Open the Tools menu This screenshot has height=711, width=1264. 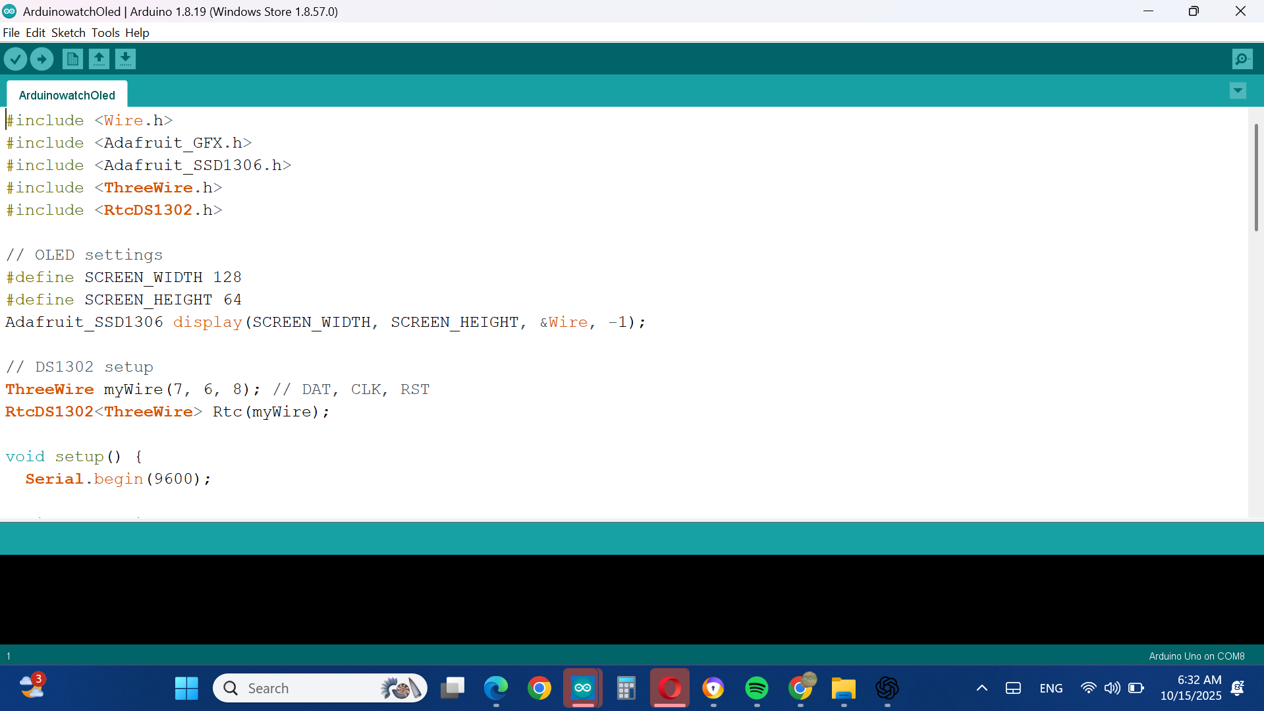[x=105, y=33]
